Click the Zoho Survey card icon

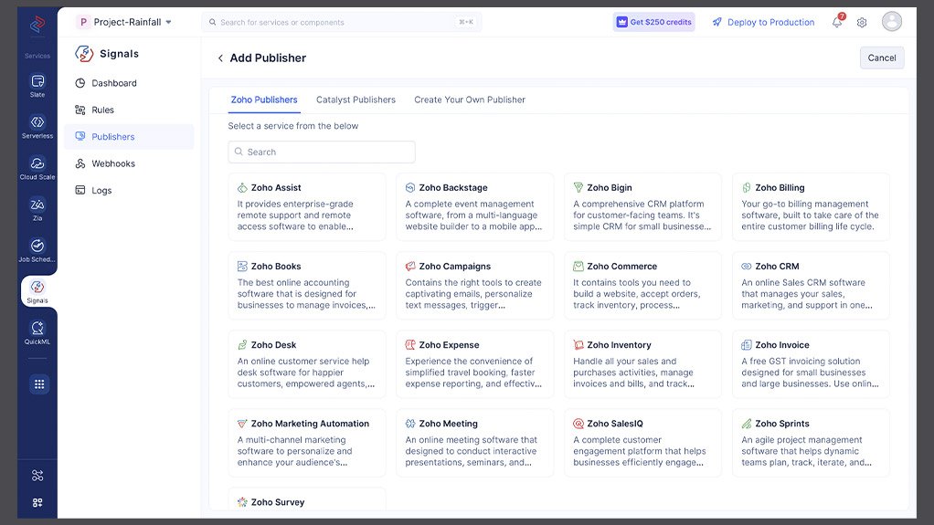(x=242, y=502)
